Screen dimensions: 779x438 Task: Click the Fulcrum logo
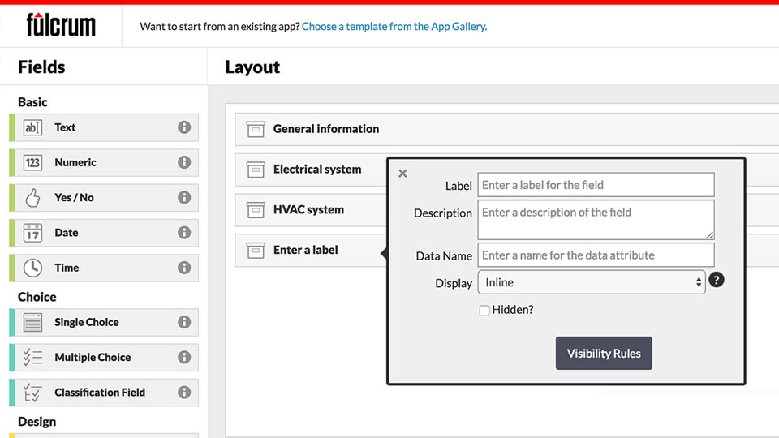[x=61, y=25]
